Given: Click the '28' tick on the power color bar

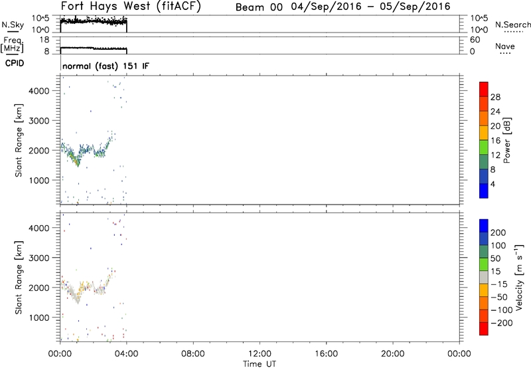Looking at the screenshot, I should [495, 97].
